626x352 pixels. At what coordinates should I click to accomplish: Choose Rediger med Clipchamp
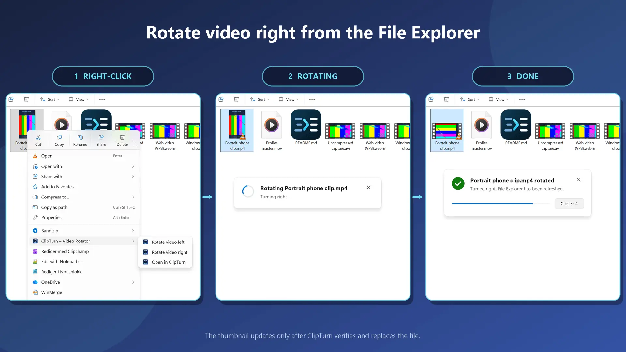(x=84, y=251)
